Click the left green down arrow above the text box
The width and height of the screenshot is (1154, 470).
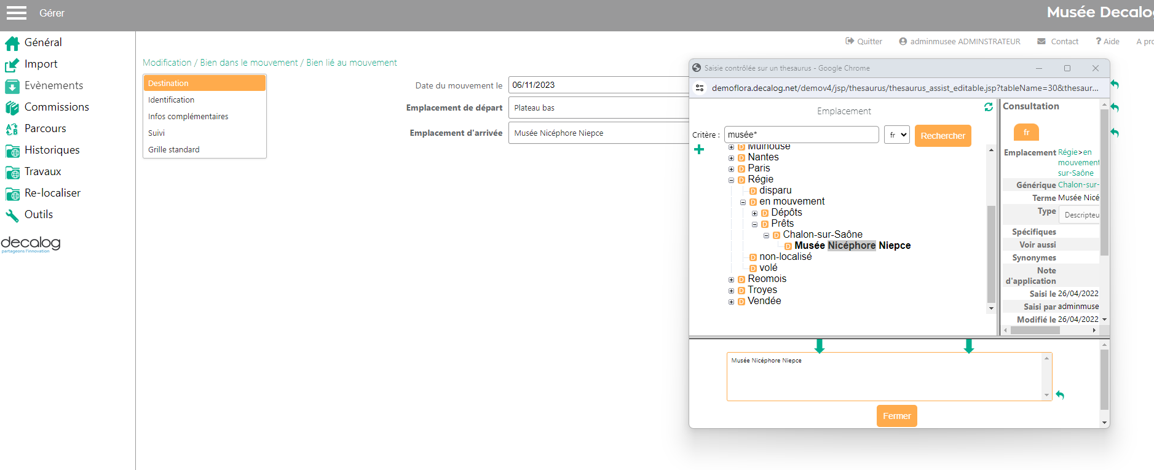tap(820, 346)
